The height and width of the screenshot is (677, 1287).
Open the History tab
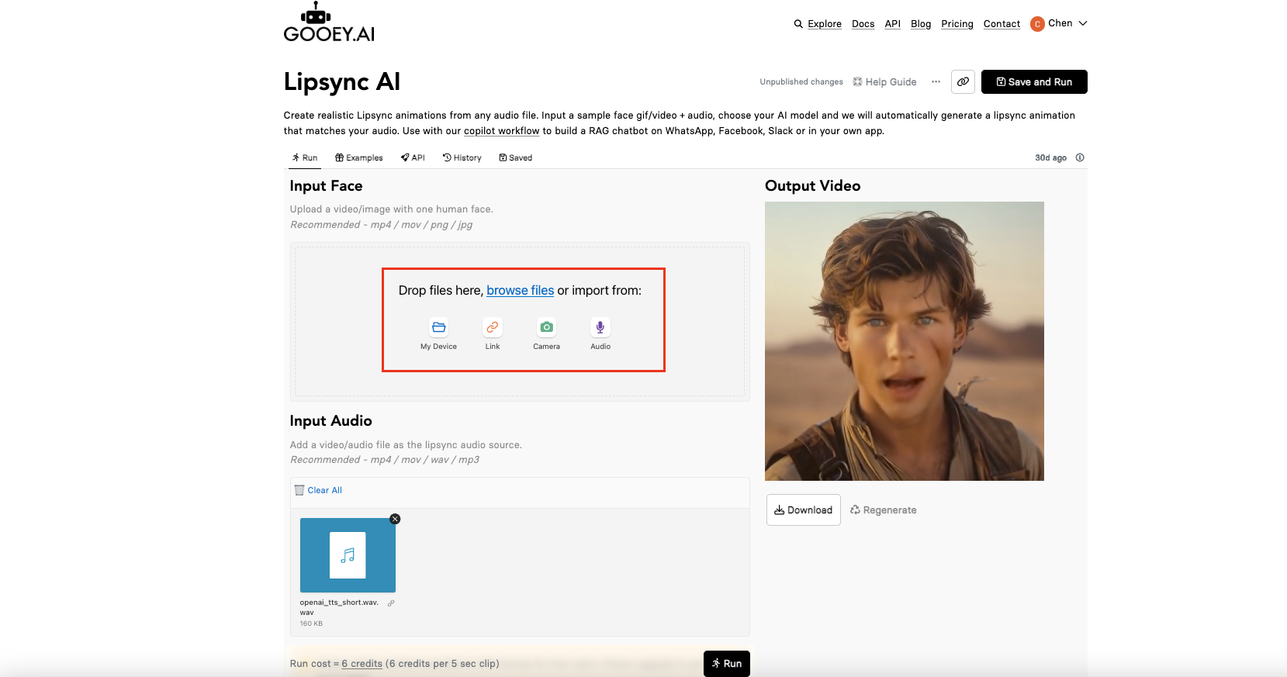point(462,157)
